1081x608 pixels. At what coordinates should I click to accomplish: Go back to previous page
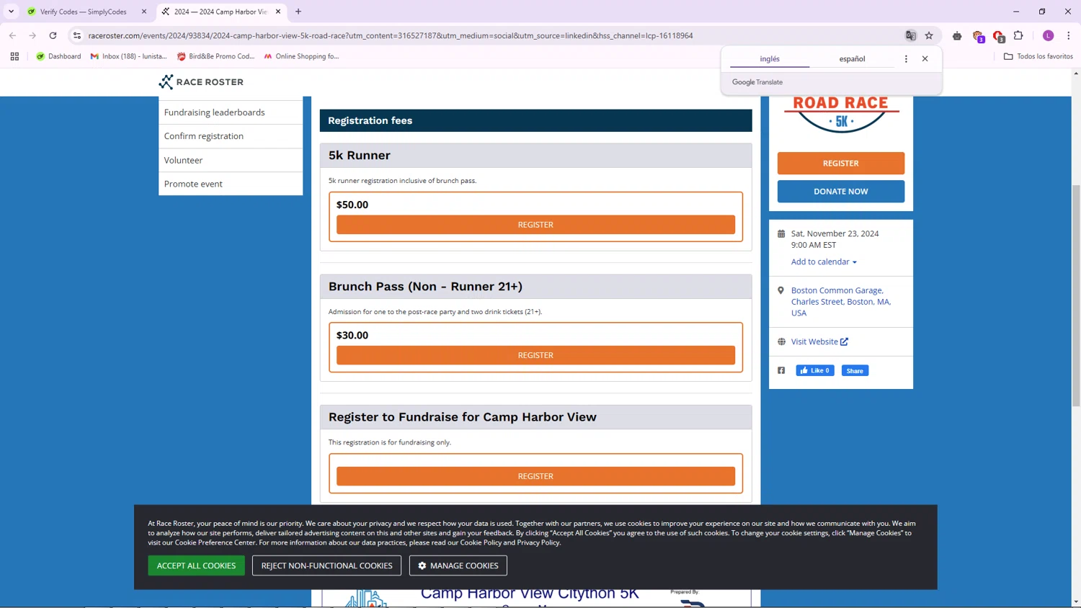click(13, 35)
